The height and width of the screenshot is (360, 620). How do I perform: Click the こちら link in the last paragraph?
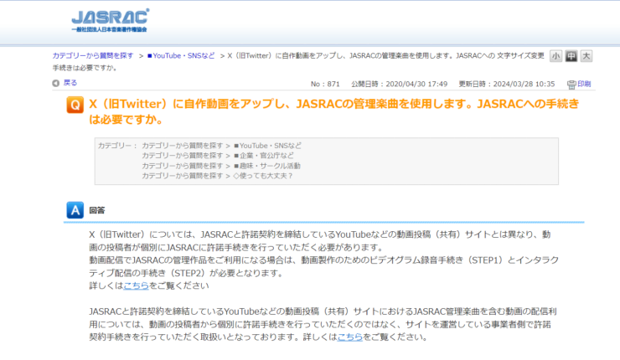click(x=349, y=337)
